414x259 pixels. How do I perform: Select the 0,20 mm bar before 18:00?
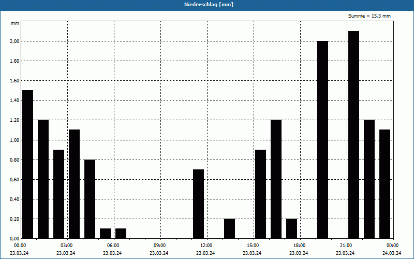point(291,228)
